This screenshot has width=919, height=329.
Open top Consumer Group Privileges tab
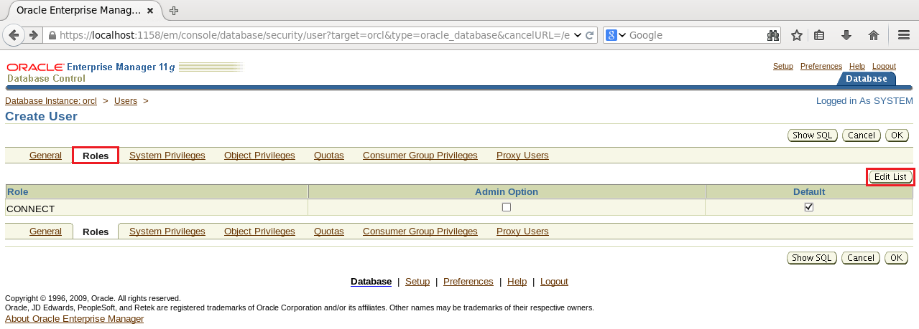pyautogui.click(x=420, y=155)
